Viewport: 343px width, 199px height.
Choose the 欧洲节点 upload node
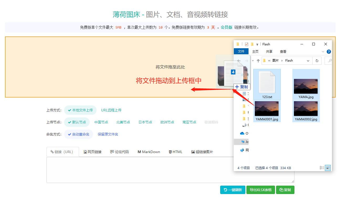click(x=167, y=122)
